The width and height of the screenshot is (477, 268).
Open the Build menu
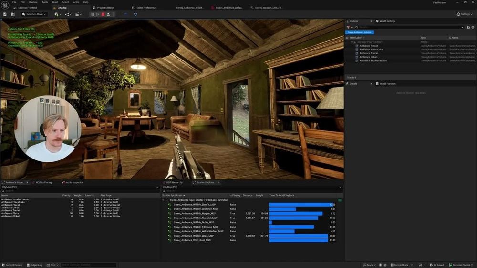pos(55,2)
